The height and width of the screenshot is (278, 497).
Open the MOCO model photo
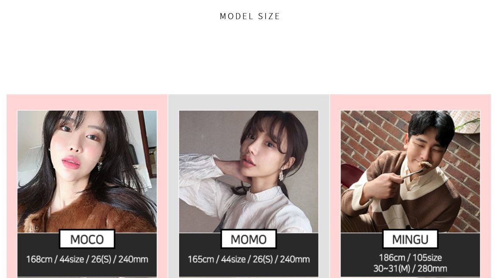click(x=87, y=172)
